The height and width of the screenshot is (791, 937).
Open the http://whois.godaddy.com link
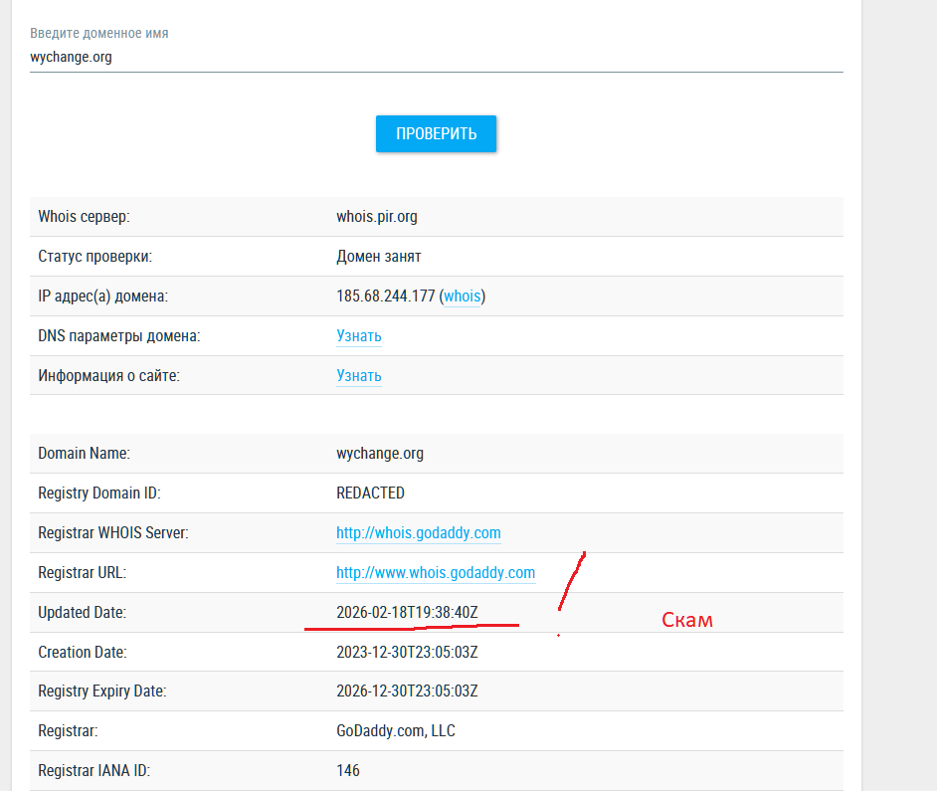pos(418,532)
